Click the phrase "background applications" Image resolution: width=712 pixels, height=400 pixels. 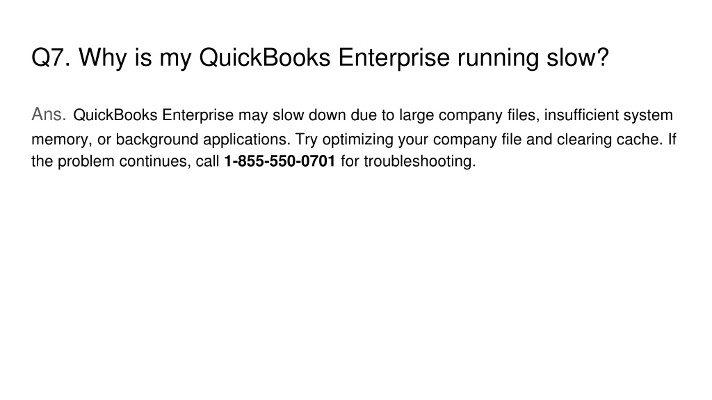click(x=201, y=139)
